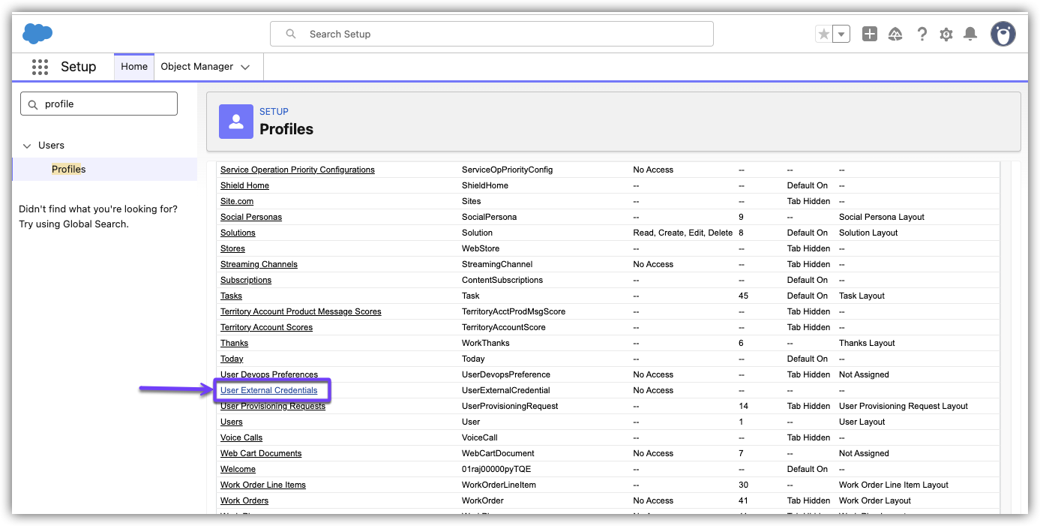1040x526 pixels.
Task: Expand the favorites list dropdown arrow
Action: (x=841, y=34)
